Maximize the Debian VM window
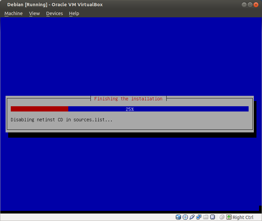This screenshot has height=221, width=262. tap(250, 5)
